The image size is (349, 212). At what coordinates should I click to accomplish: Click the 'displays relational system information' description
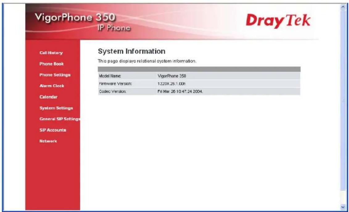[147, 61]
